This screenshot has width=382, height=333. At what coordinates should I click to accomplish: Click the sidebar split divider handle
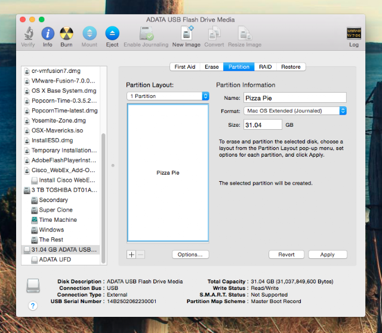click(x=113, y=166)
